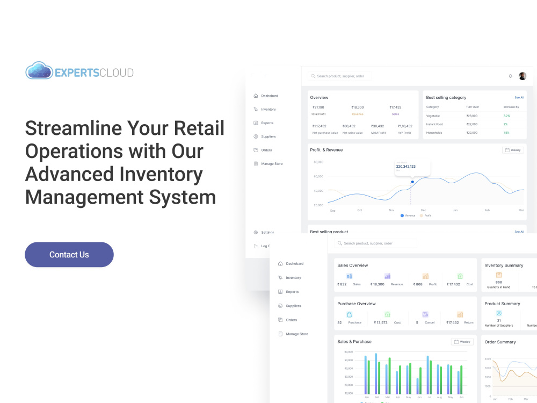Click the chart icon beside upper Reports
This screenshot has height=403, width=537.
click(256, 123)
